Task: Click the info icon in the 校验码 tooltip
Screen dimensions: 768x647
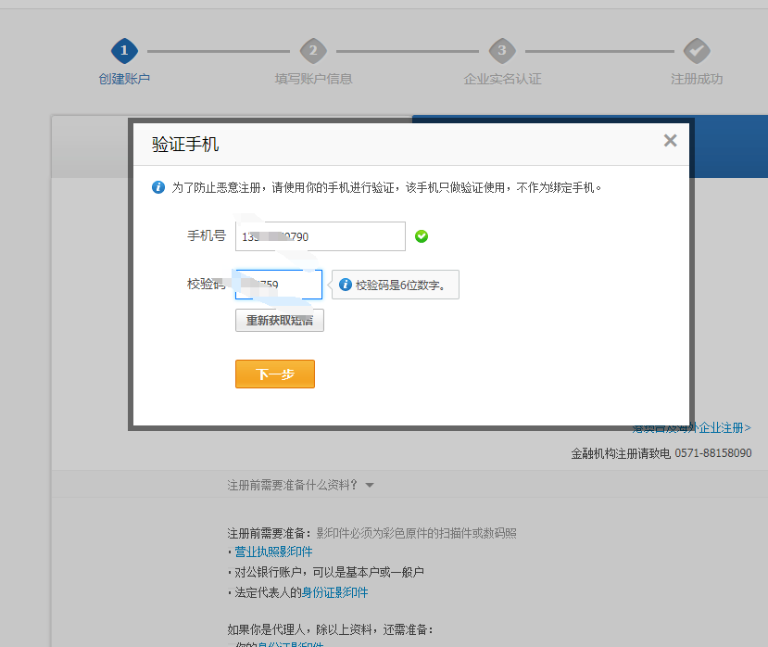Action: (345, 285)
